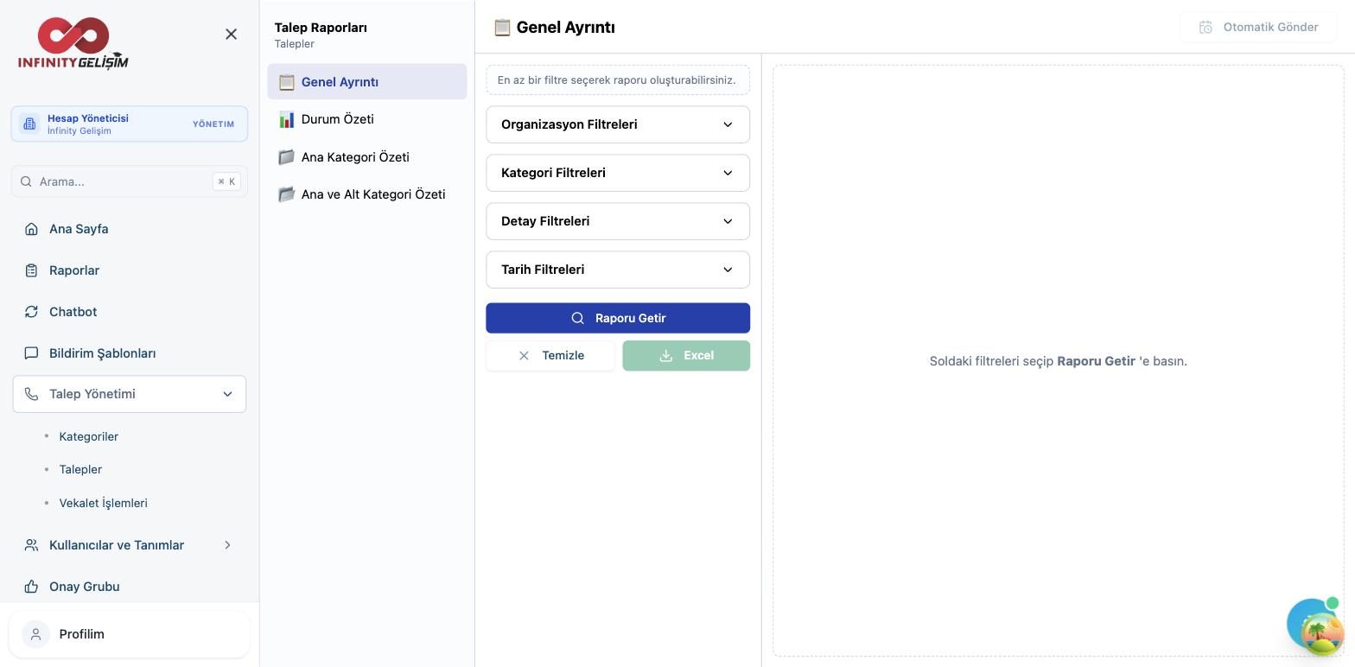Click the Raporu Getir button
Viewport: 1355px width, 667px height.
coord(618,318)
